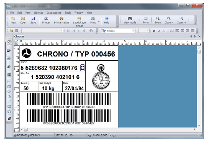Expand picture tool options arrow
Viewport: 206px width, 142px height.
tap(11, 66)
